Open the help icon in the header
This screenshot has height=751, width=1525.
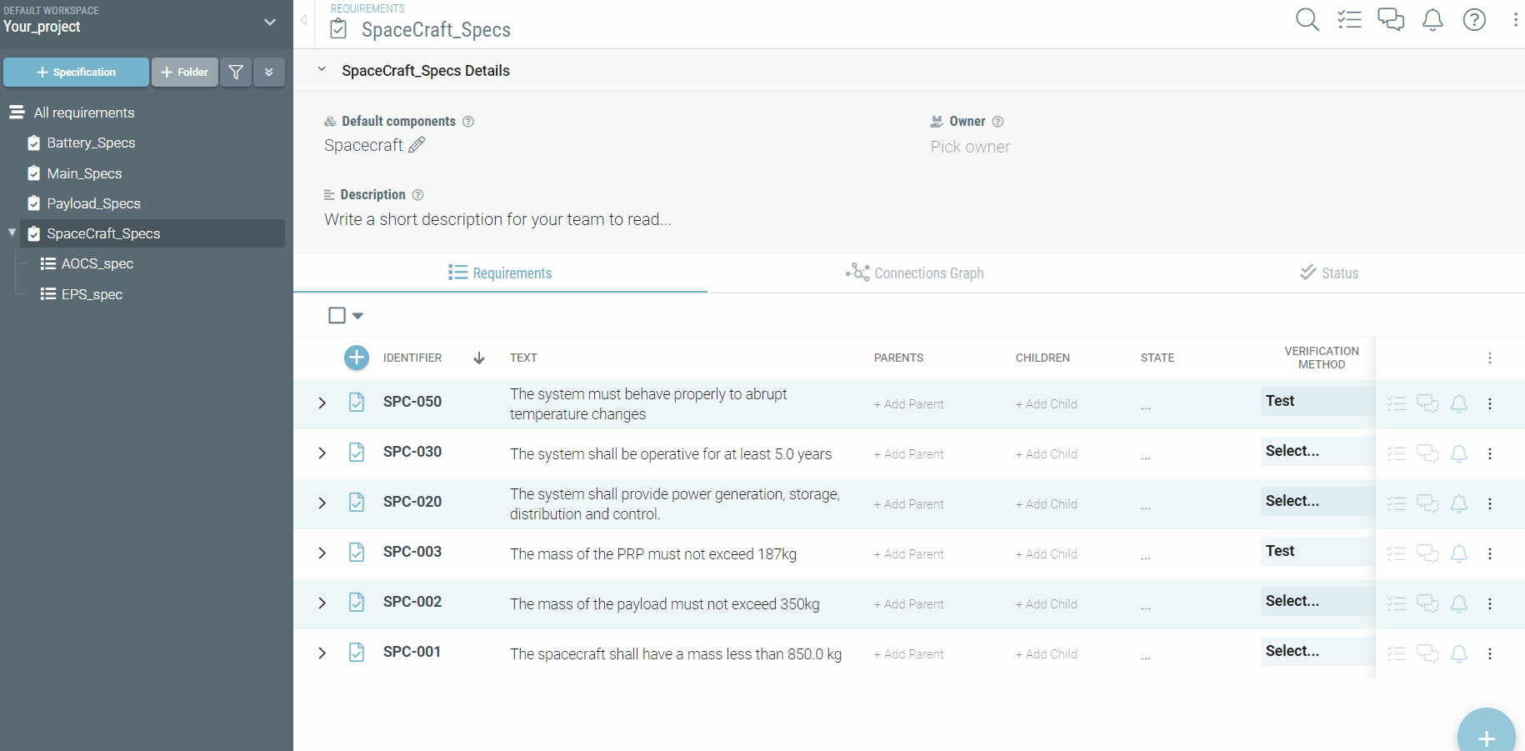pos(1474,19)
